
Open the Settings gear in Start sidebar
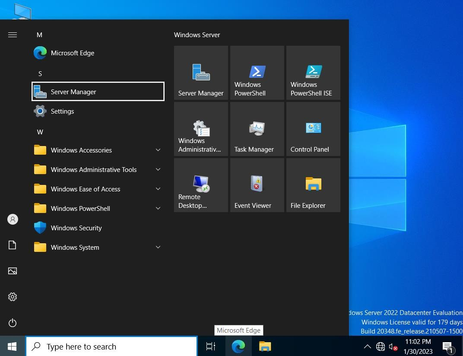(x=13, y=297)
